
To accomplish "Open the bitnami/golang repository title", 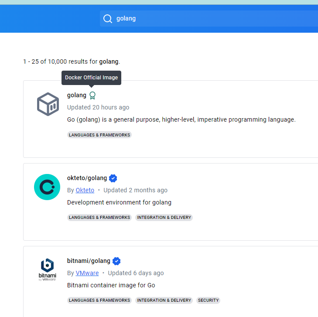I will pos(89,261).
